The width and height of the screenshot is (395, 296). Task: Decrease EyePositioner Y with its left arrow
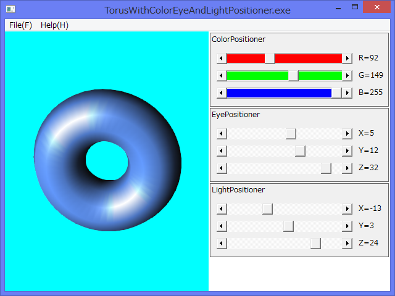(x=222, y=151)
